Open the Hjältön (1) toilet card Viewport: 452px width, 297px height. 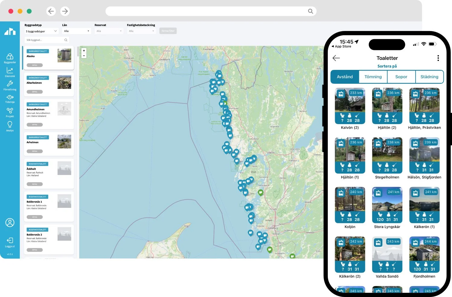(x=350, y=158)
